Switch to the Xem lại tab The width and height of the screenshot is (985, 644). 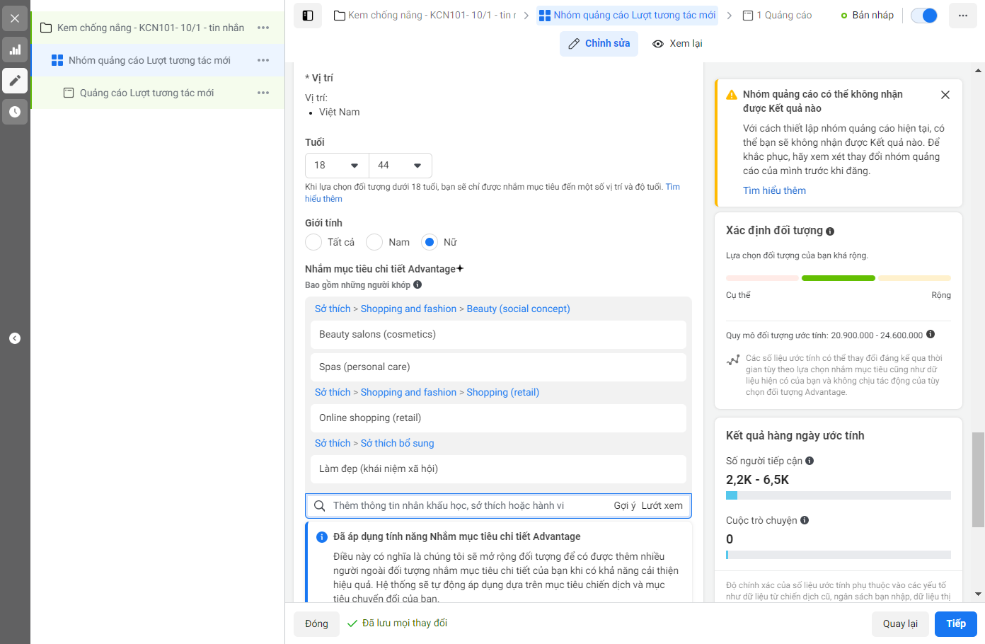[x=677, y=43]
